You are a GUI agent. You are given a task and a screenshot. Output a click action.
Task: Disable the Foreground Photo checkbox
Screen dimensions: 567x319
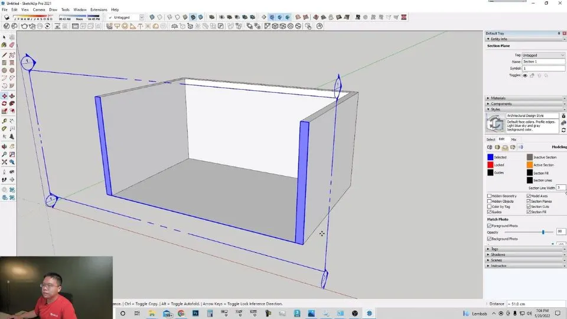point(489,226)
